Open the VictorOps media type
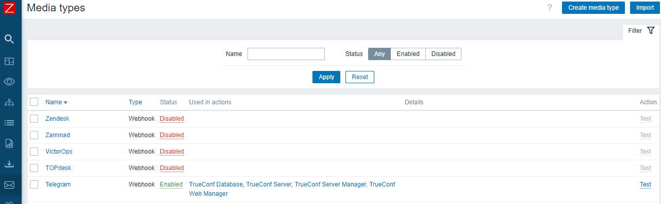The image size is (661, 204). point(59,152)
